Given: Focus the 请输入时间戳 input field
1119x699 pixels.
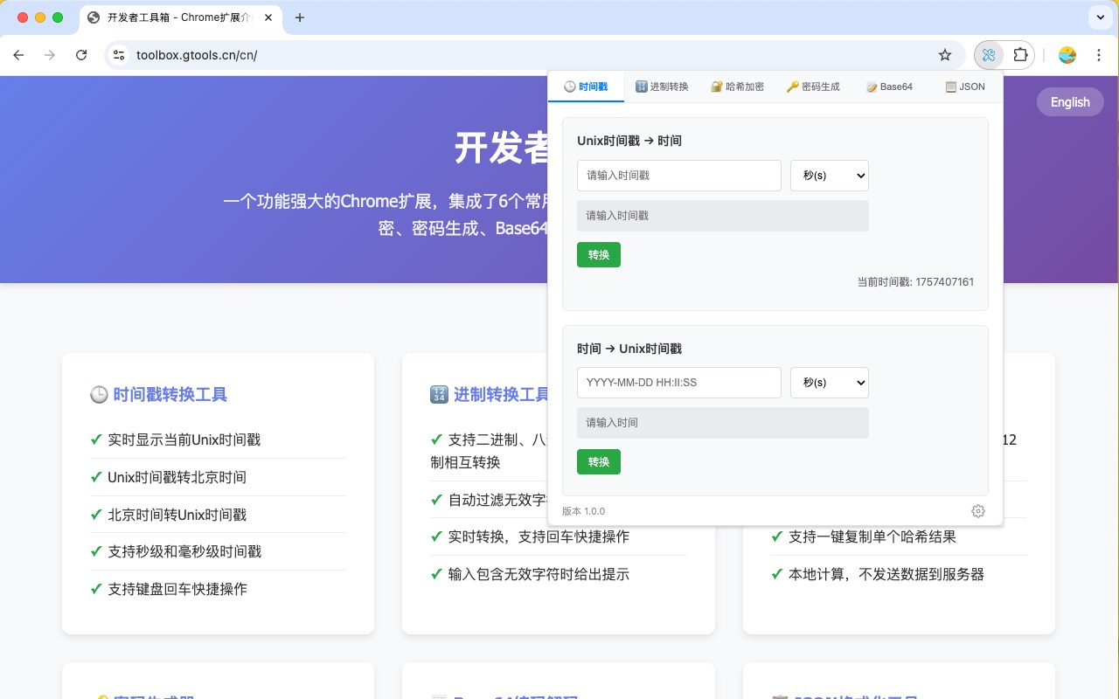Looking at the screenshot, I should (x=679, y=176).
